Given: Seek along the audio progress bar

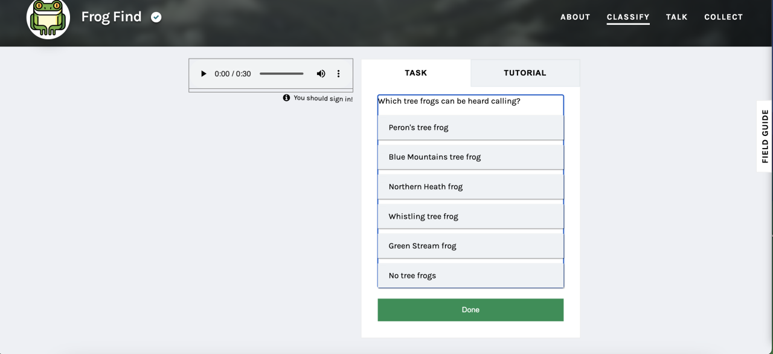Looking at the screenshot, I should pos(281,74).
